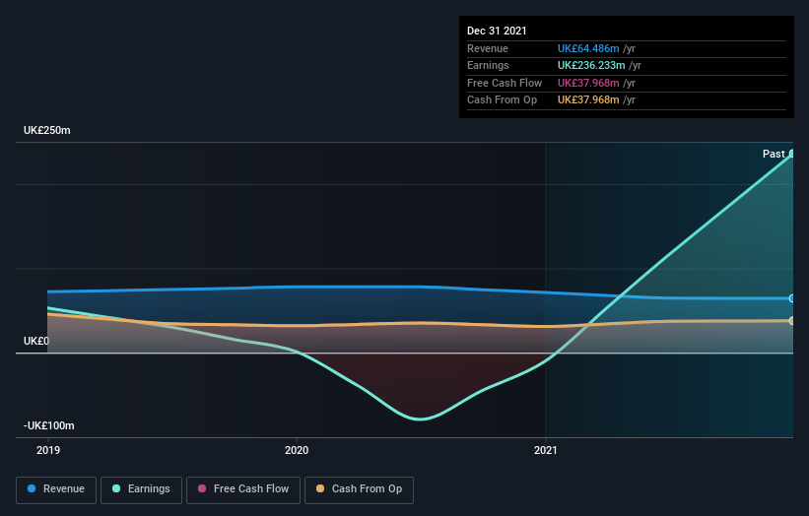The height and width of the screenshot is (516, 809).
Task: Toggle the Earnings series in the legend
Action: coord(141,489)
